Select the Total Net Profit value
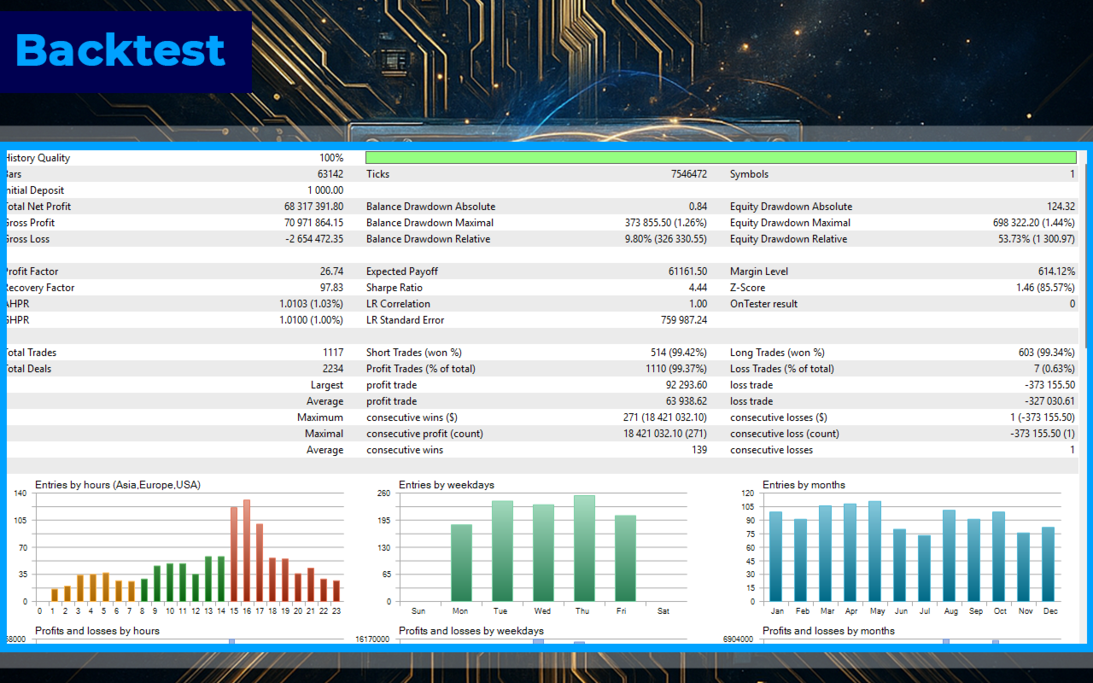 [313, 207]
